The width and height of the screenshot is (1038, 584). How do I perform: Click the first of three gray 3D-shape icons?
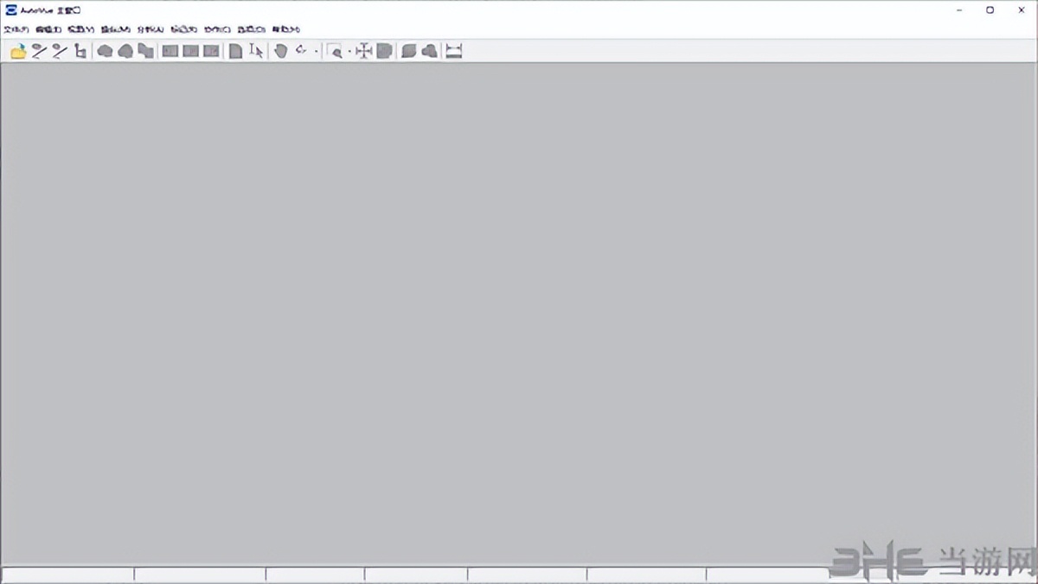[105, 51]
